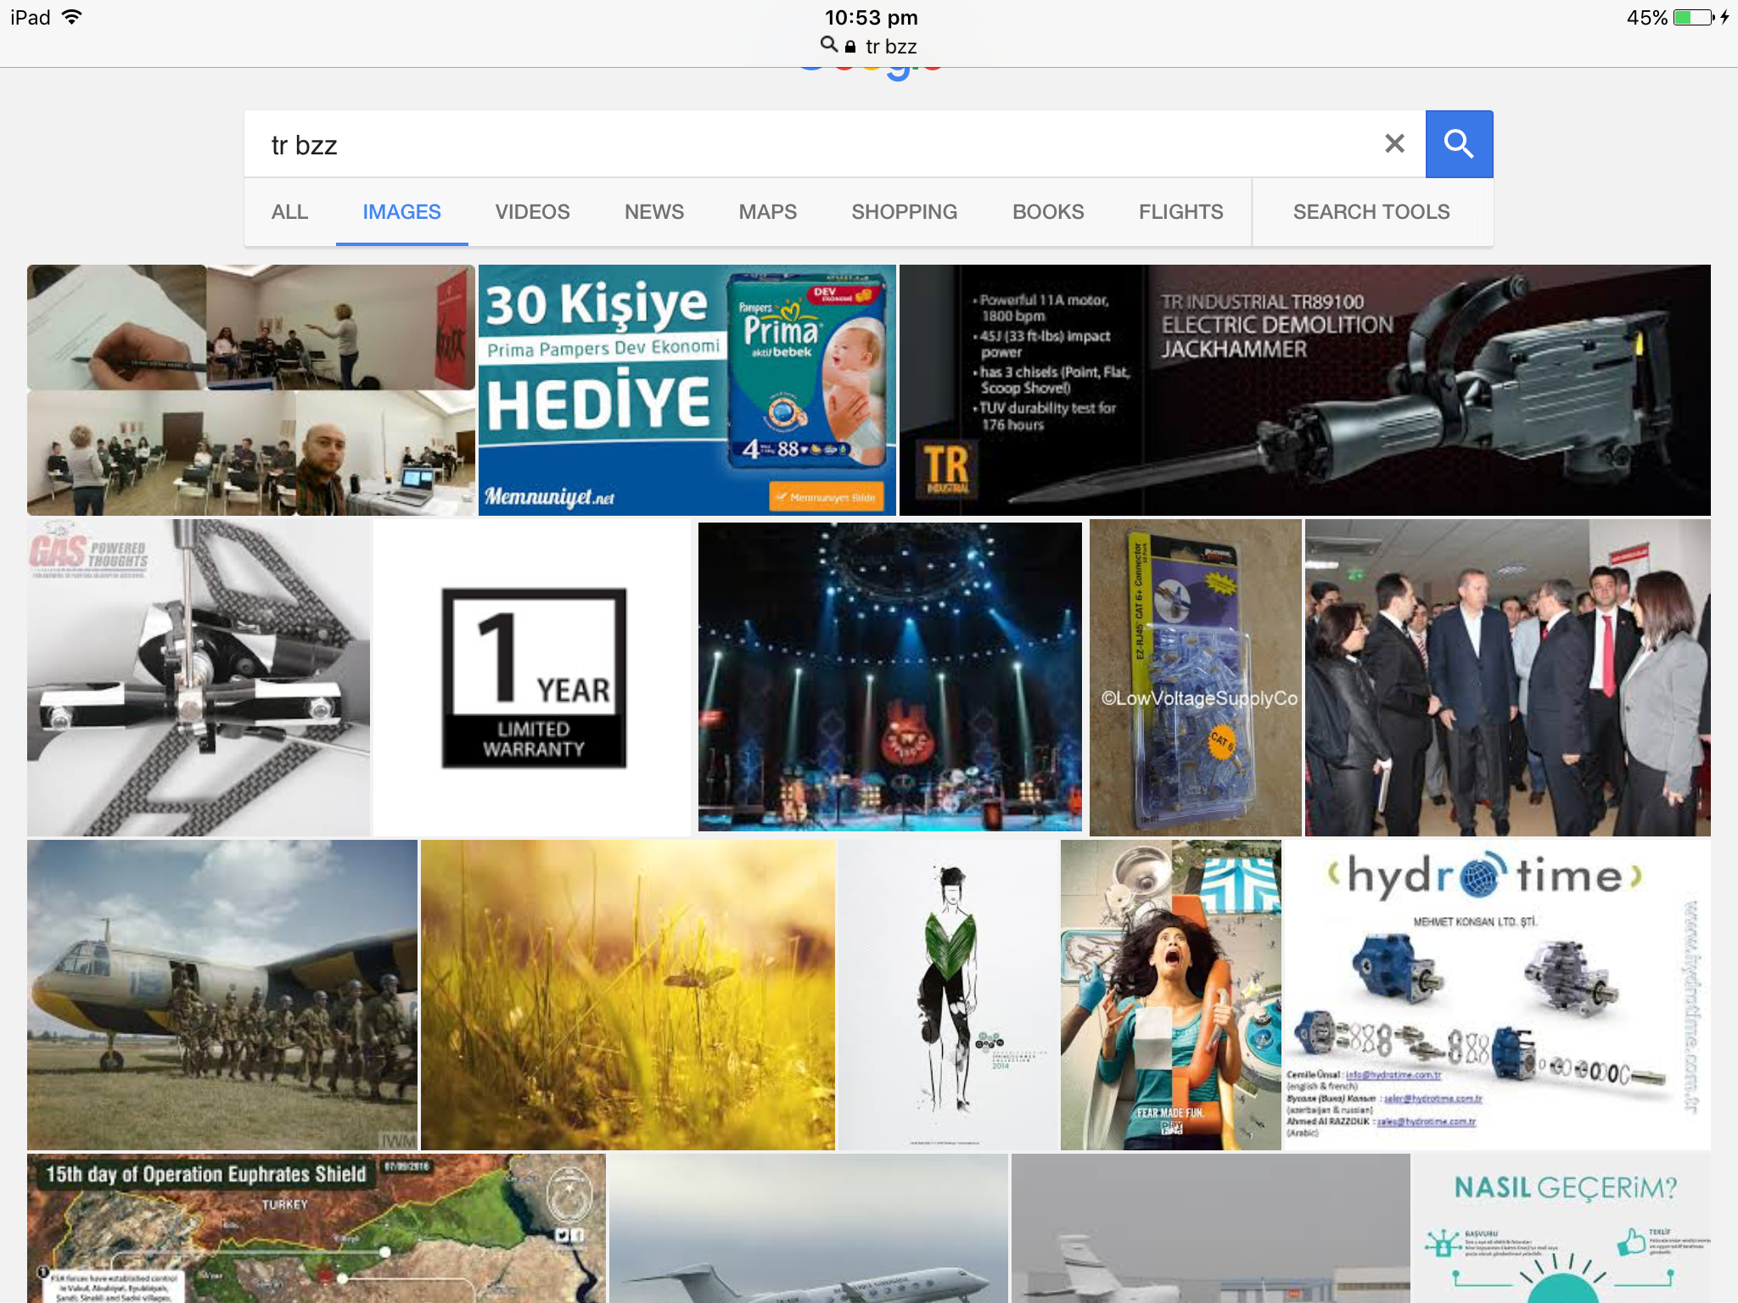
Task: Open the electric demolition jackhammer image
Action: point(1304,390)
